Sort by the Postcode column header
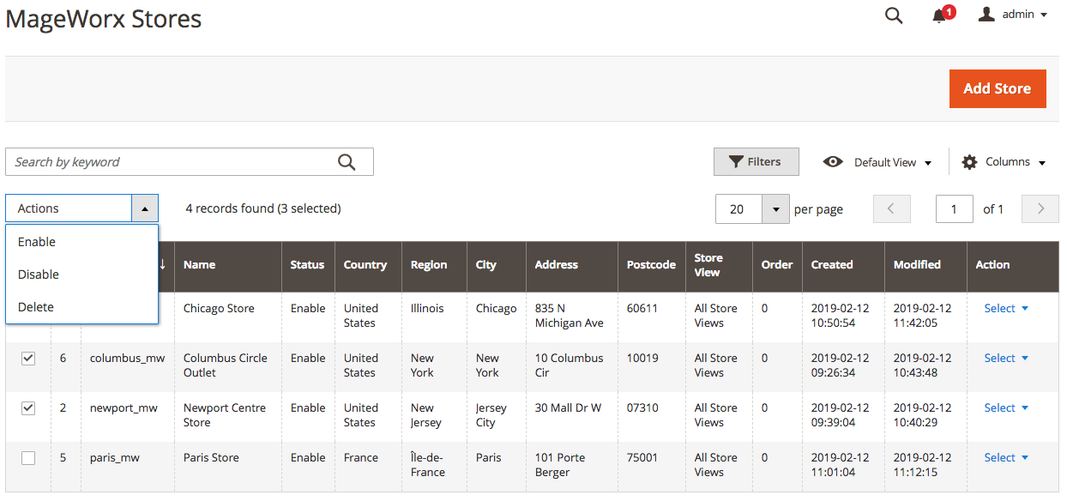 651,265
